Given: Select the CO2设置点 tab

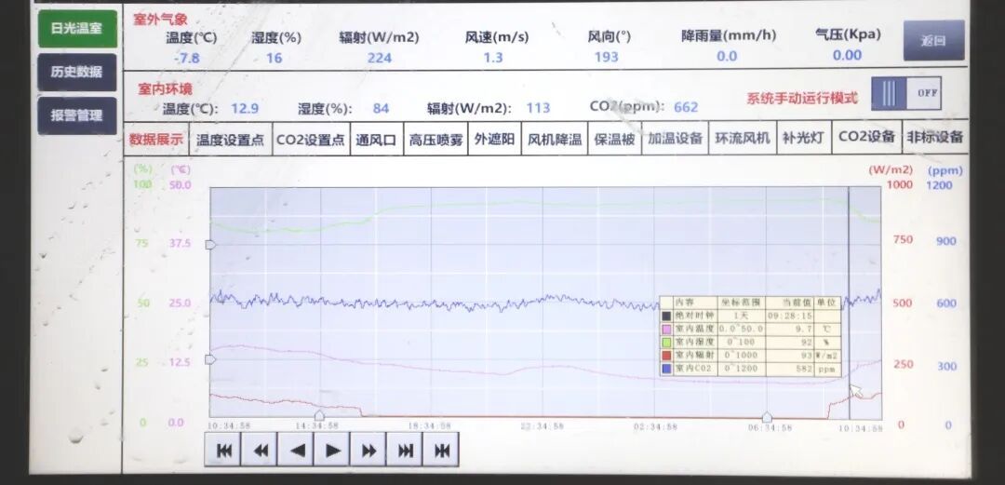Looking at the screenshot, I should [311, 140].
